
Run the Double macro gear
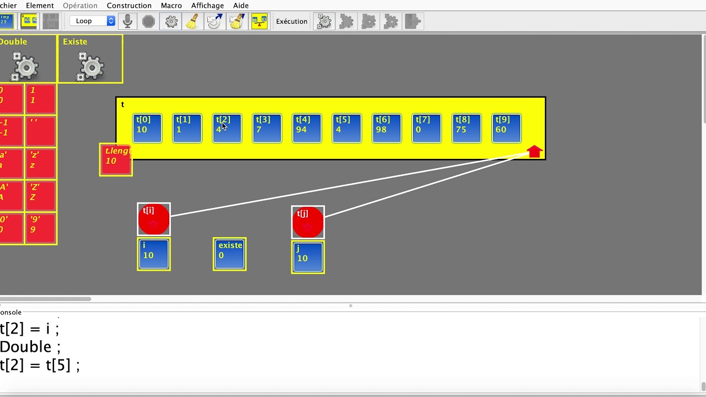click(25, 66)
